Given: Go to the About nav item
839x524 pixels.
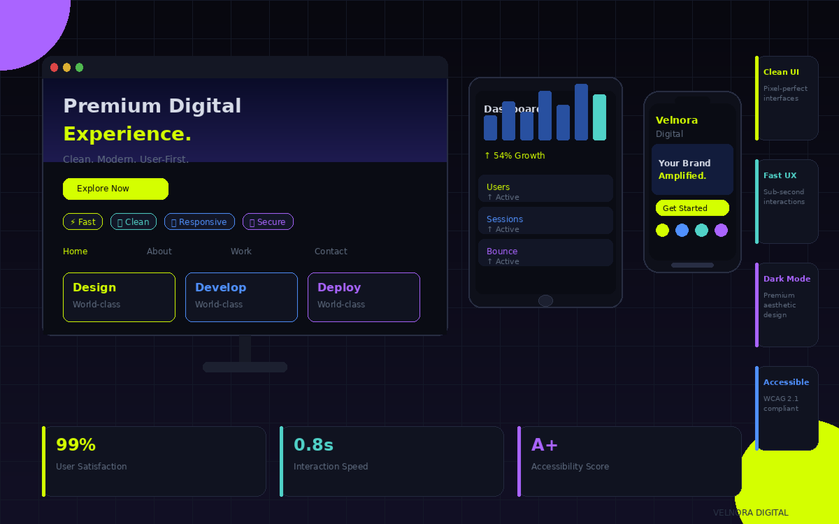Looking at the screenshot, I should click(x=159, y=252).
